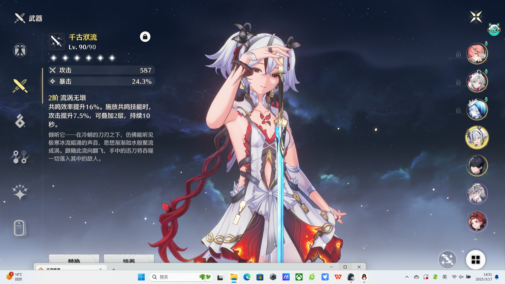Select the crossed-swords weapon tab in the left sidebar
Image resolution: width=505 pixels, height=284 pixels.
click(20, 86)
